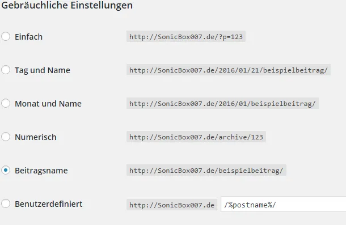This screenshot has width=346, height=225.
Task: Click the Einfach label text
Action: click(28, 37)
